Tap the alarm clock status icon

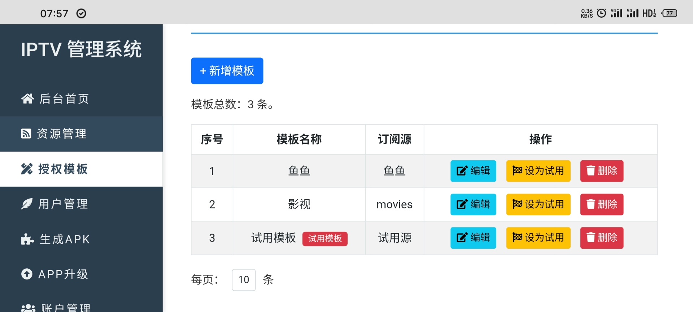point(601,13)
